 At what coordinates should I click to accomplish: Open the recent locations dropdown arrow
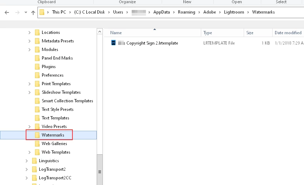[26, 12]
